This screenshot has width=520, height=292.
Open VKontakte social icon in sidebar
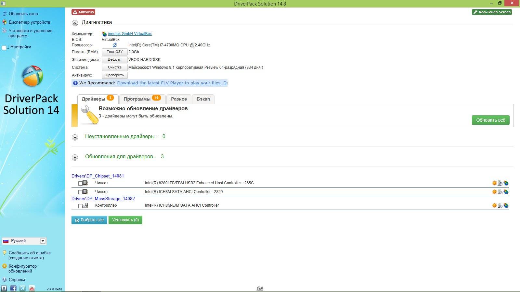click(x=4, y=288)
